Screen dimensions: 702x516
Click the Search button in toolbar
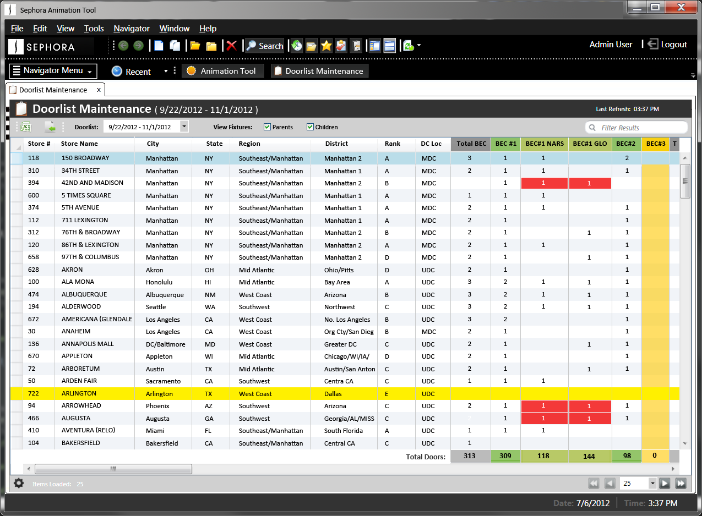click(264, 46)
